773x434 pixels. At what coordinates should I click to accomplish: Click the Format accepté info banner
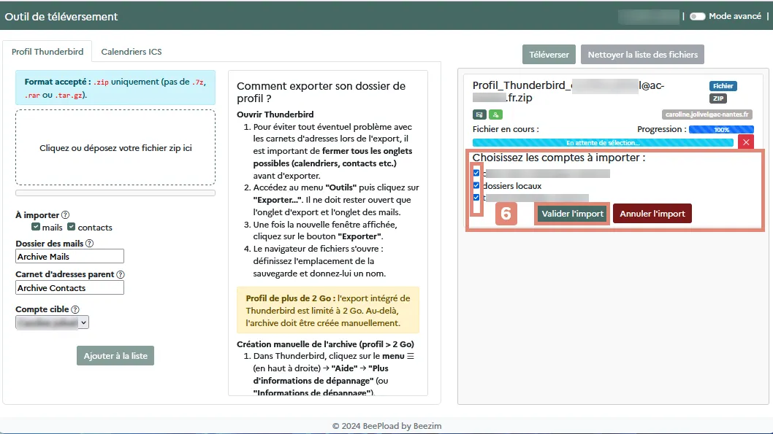pos(115,88)
